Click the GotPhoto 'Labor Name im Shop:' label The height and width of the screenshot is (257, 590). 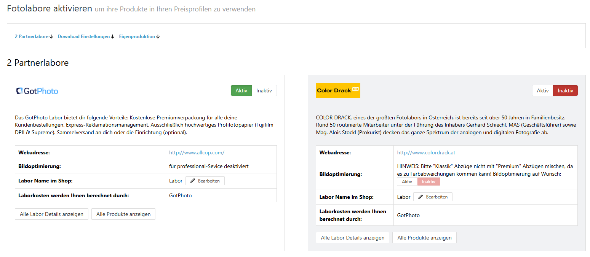click(x=45, y=181)
